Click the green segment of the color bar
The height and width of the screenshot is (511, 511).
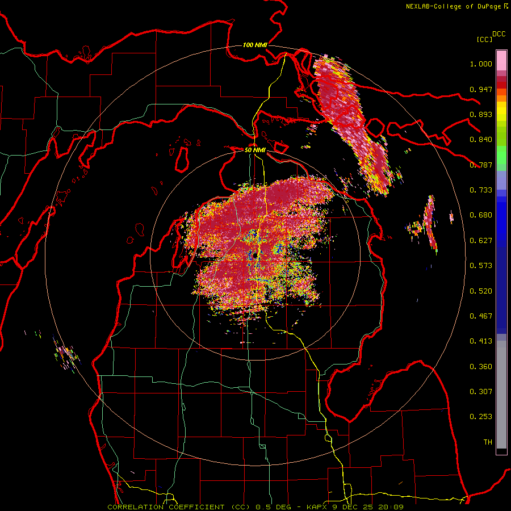(501, 155)
